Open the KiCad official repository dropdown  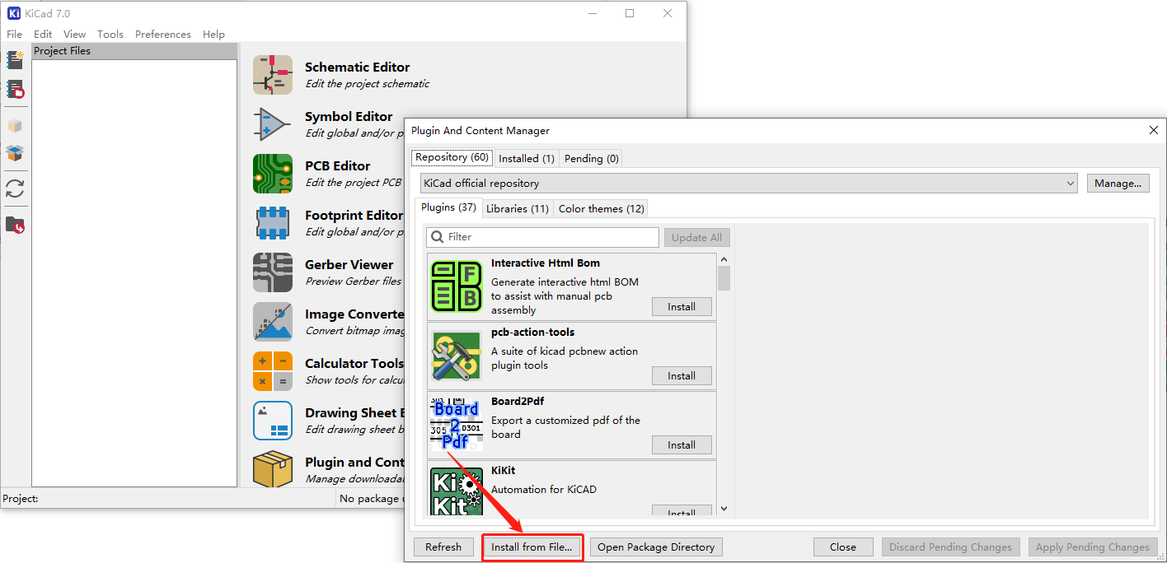(749, 183)
